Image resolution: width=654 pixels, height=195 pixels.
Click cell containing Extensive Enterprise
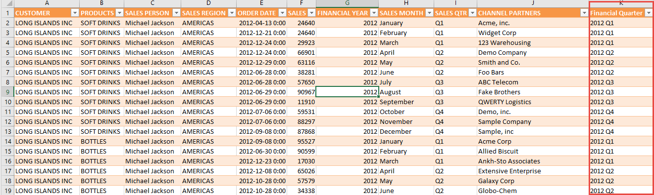[533, 171]
